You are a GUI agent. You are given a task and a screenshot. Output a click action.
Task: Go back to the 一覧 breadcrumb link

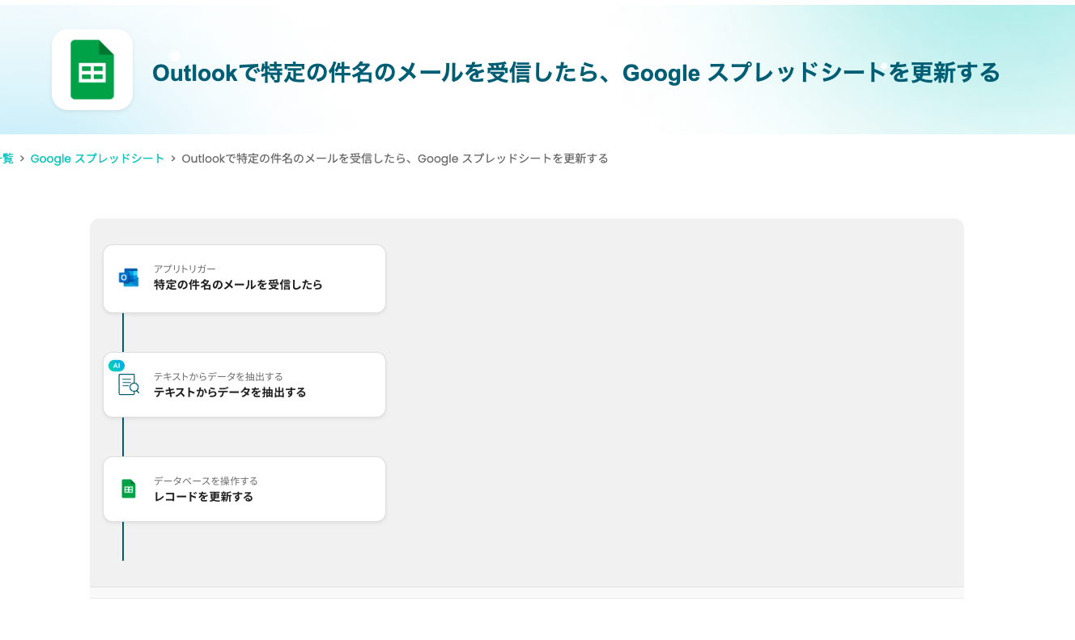7,159
